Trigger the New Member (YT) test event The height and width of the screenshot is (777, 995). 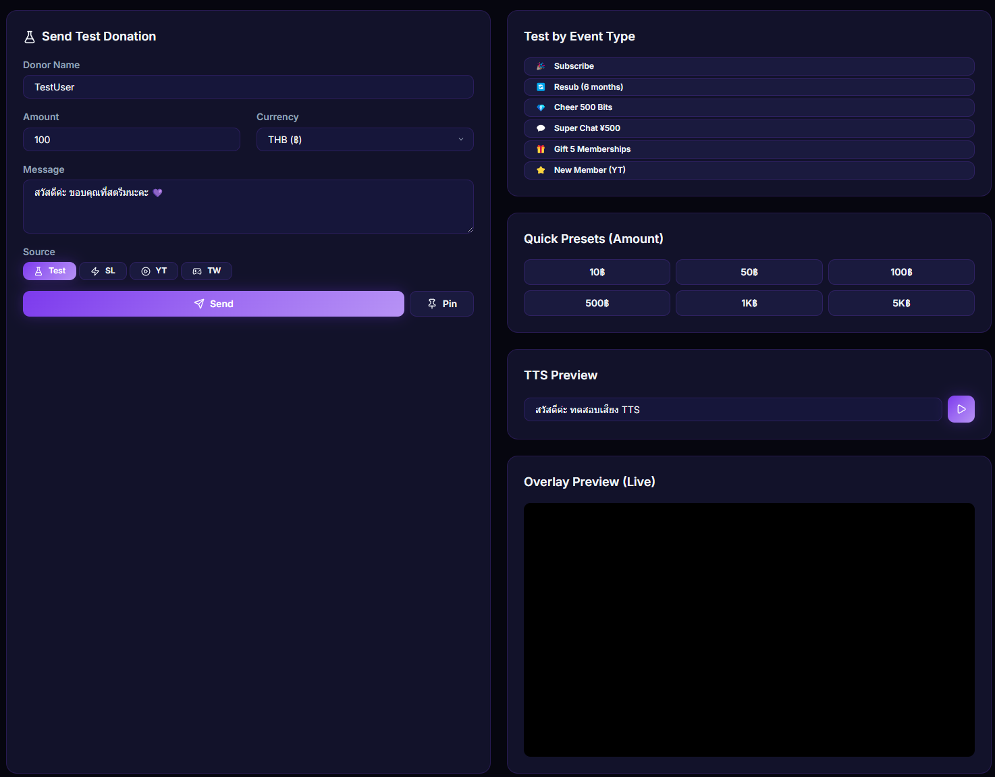tap(749, 170)
